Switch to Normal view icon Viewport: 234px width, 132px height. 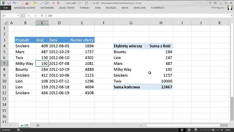(182, 130)
